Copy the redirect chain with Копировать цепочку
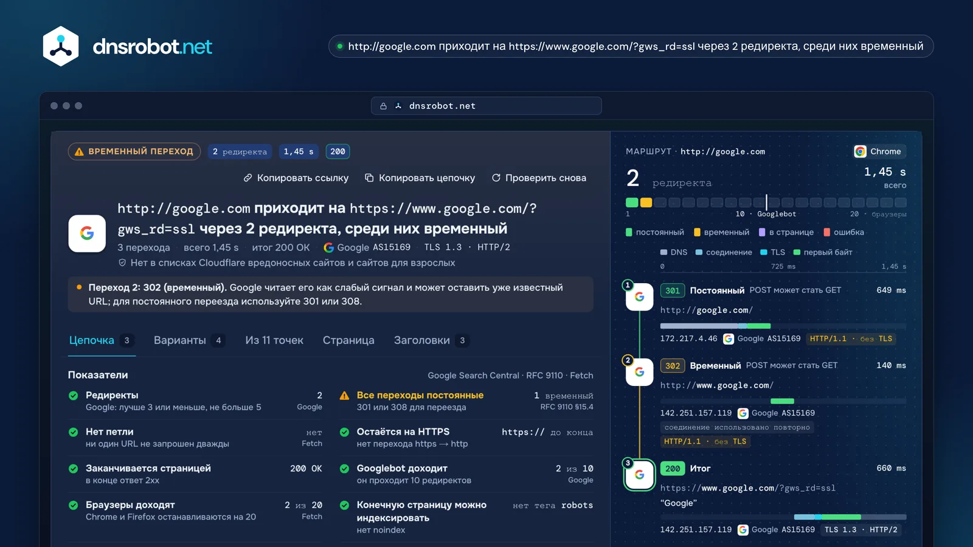This screenshot has width=973, height=547. [x=420, y=178]
